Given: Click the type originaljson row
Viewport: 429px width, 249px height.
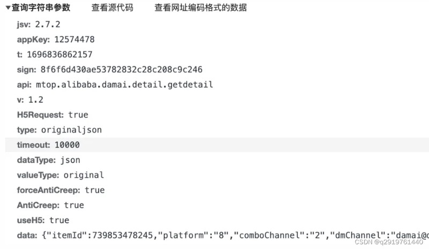Looking at the screenshot, I should click(60, 129).
